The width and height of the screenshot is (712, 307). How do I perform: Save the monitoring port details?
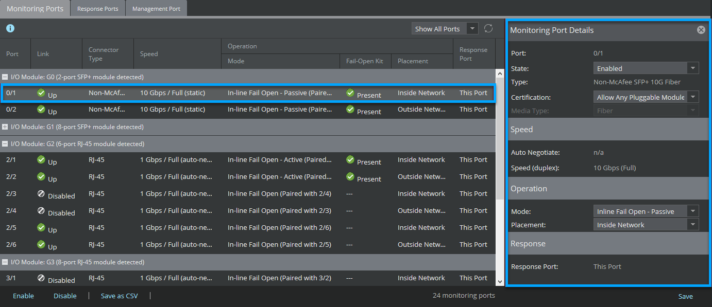tap(686, 296)
